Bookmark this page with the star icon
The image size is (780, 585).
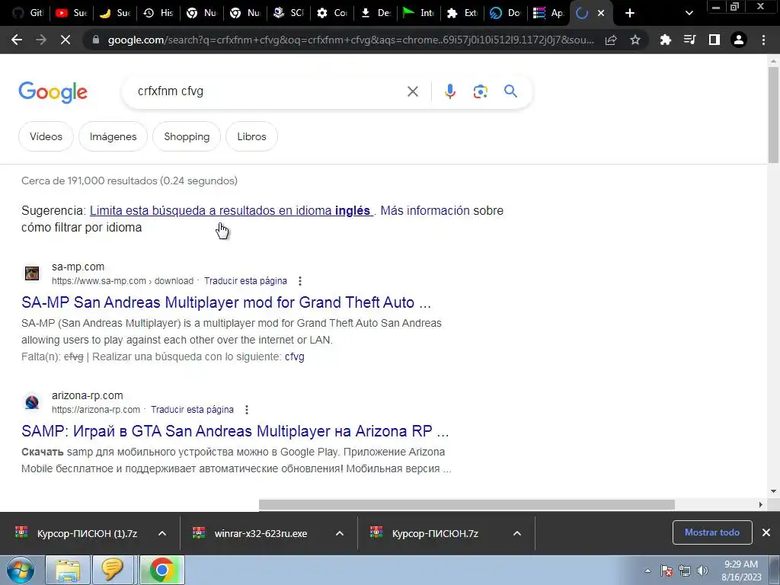point(635,40)
